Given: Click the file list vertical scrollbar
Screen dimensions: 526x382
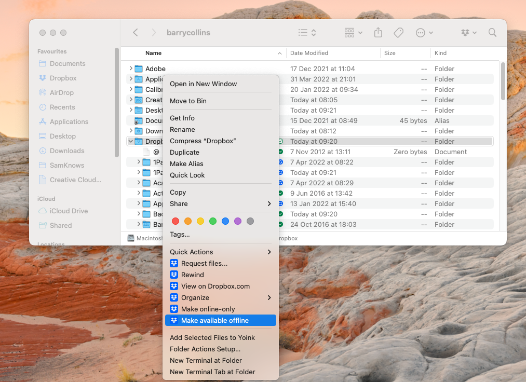Looking at the screenshot, I should [x=503, y=81].
